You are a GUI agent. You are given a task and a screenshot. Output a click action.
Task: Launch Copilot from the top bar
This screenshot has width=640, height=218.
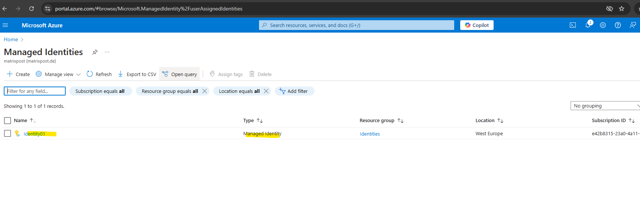[477, 25]
